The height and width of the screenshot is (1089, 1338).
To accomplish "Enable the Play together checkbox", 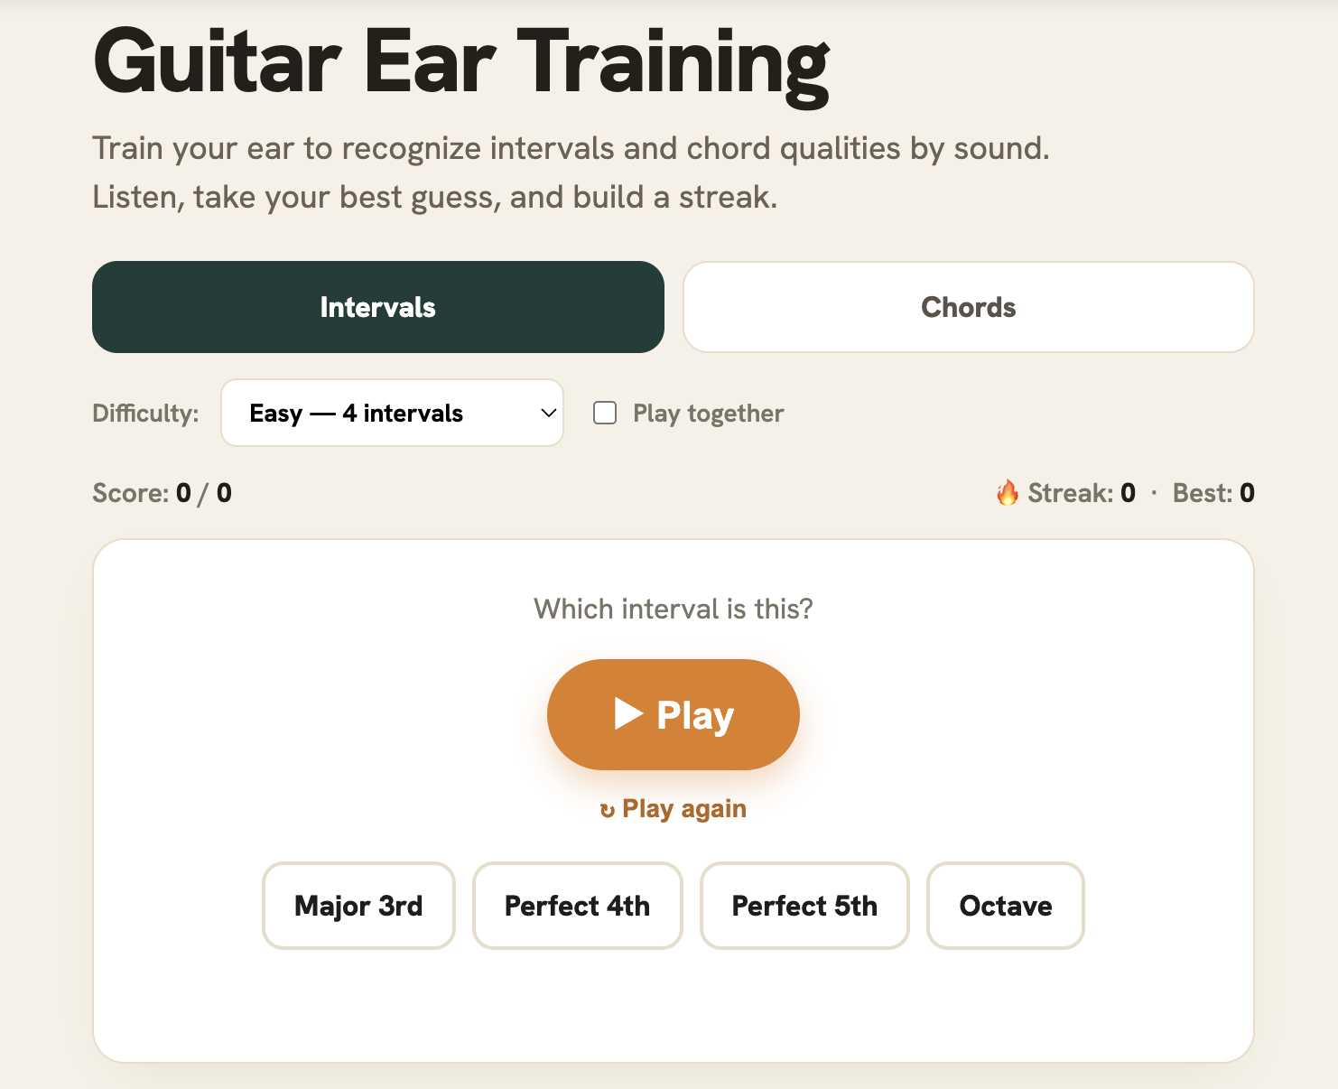I will coord(605,413).
